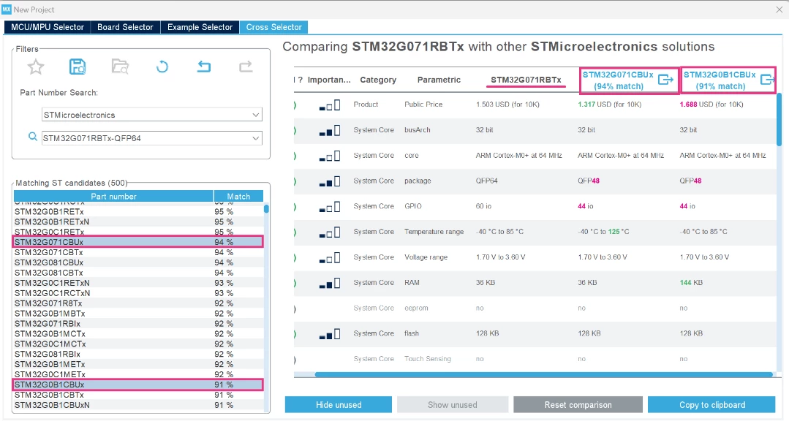Sort candidates by the Part number column header
The width and height of the screenshot is (789, 424).
tap(113, 196)
